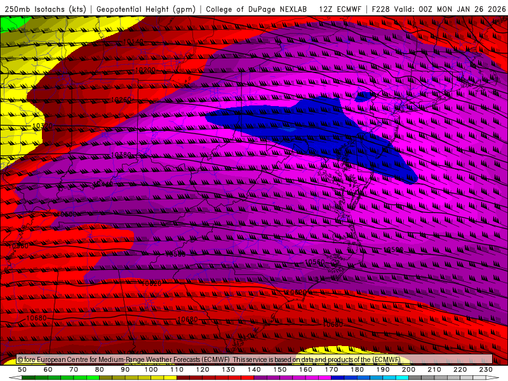Click the 10320 height contour label
Image resolution: width=508 pixels, height=381 pixels.
pyautogui.click(x=43, y=125)
